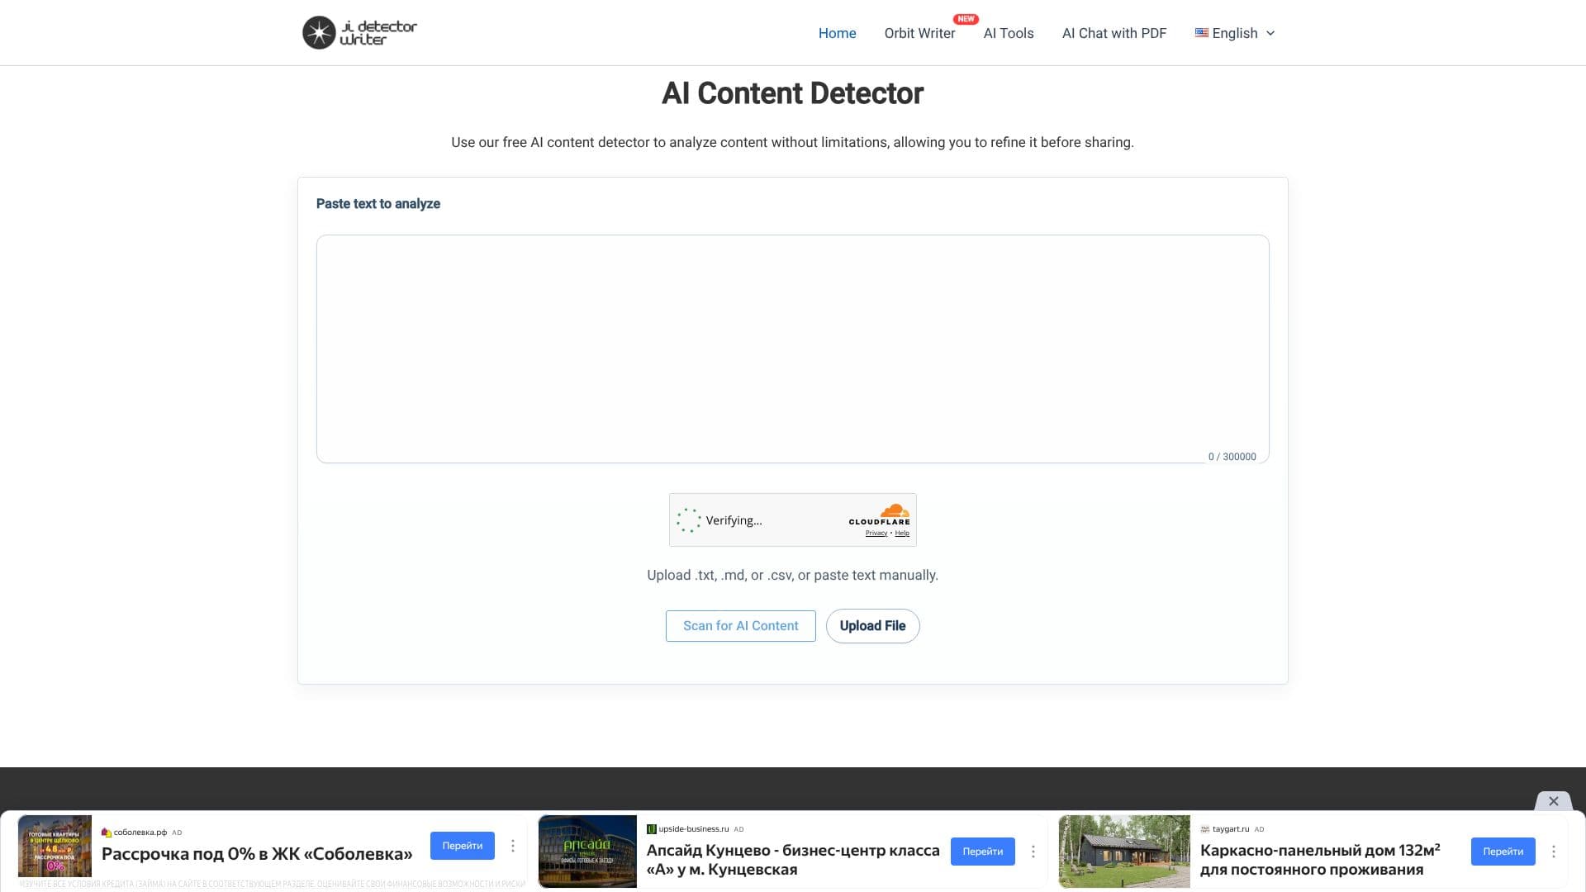
Task: Click the AI Content Detector heading
Action: [x=792, y=93]
